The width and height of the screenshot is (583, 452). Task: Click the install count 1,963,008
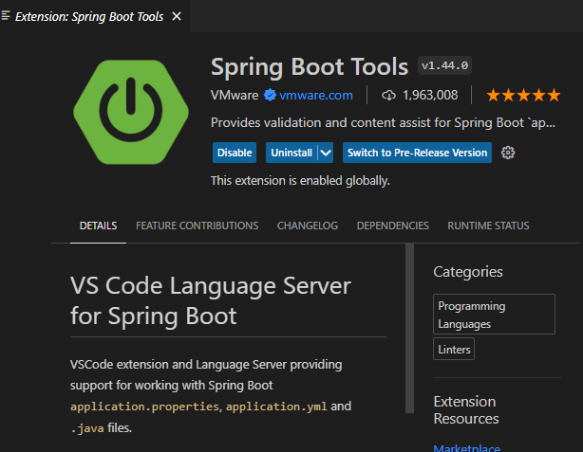[x=430, y=96]
